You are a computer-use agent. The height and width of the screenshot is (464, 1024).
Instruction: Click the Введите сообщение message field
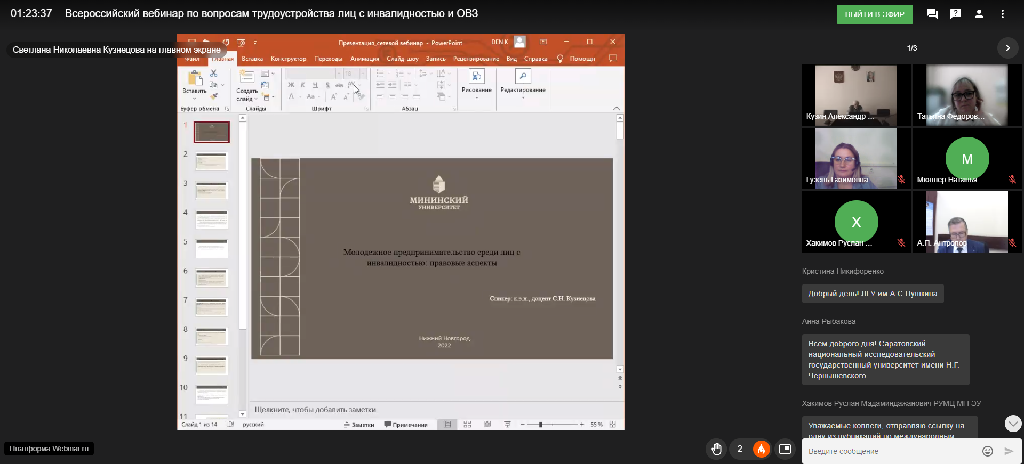tap(891, 451)
